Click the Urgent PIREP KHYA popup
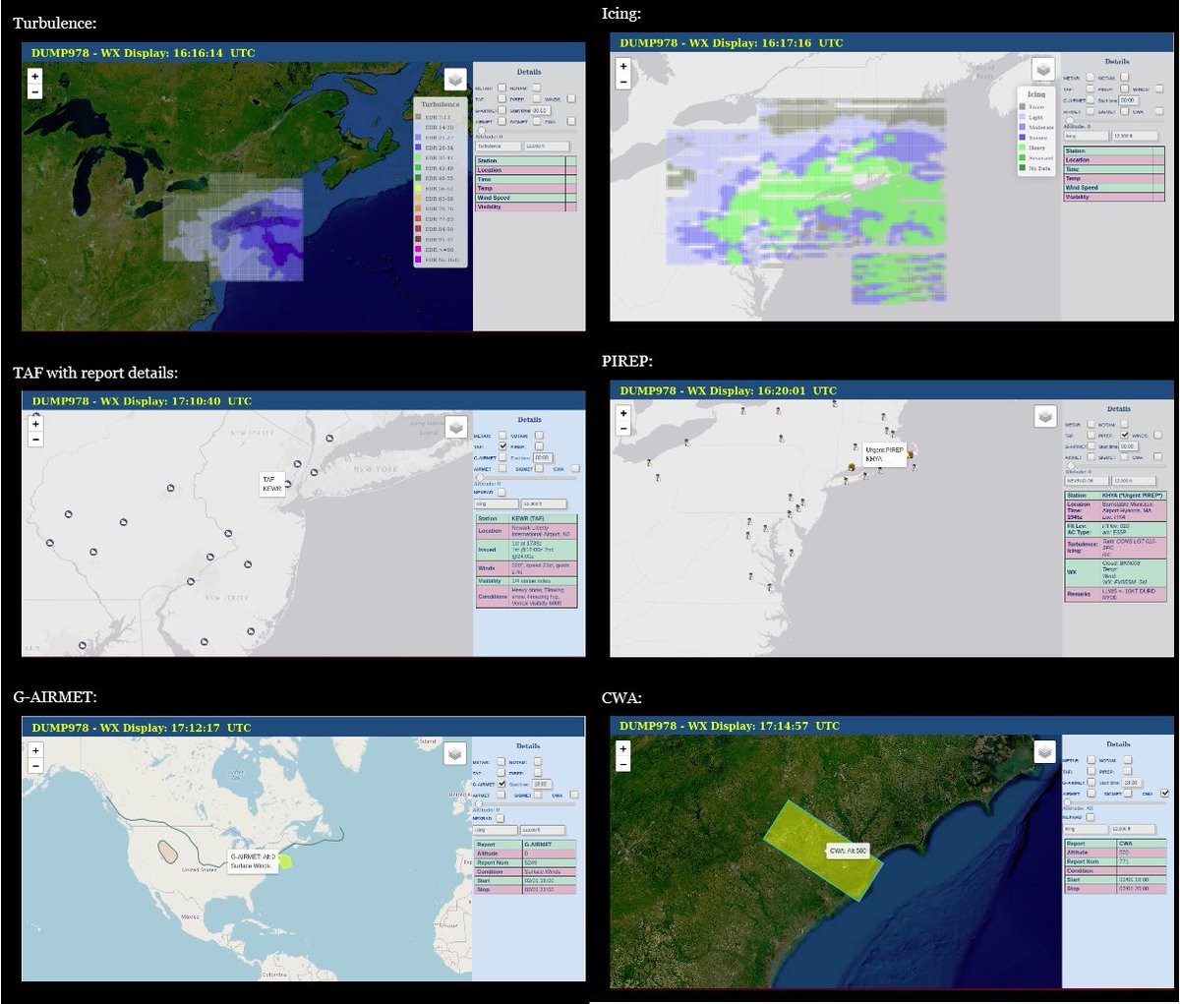1180x1004 pixels. [x=887, y=454]
